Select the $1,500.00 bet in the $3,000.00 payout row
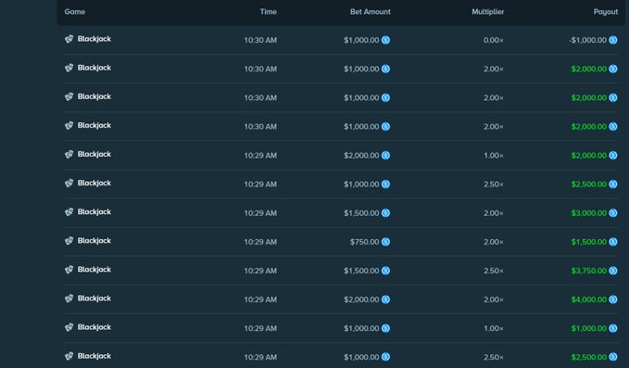This screenshot has width=629, height=368. [361, 213]
